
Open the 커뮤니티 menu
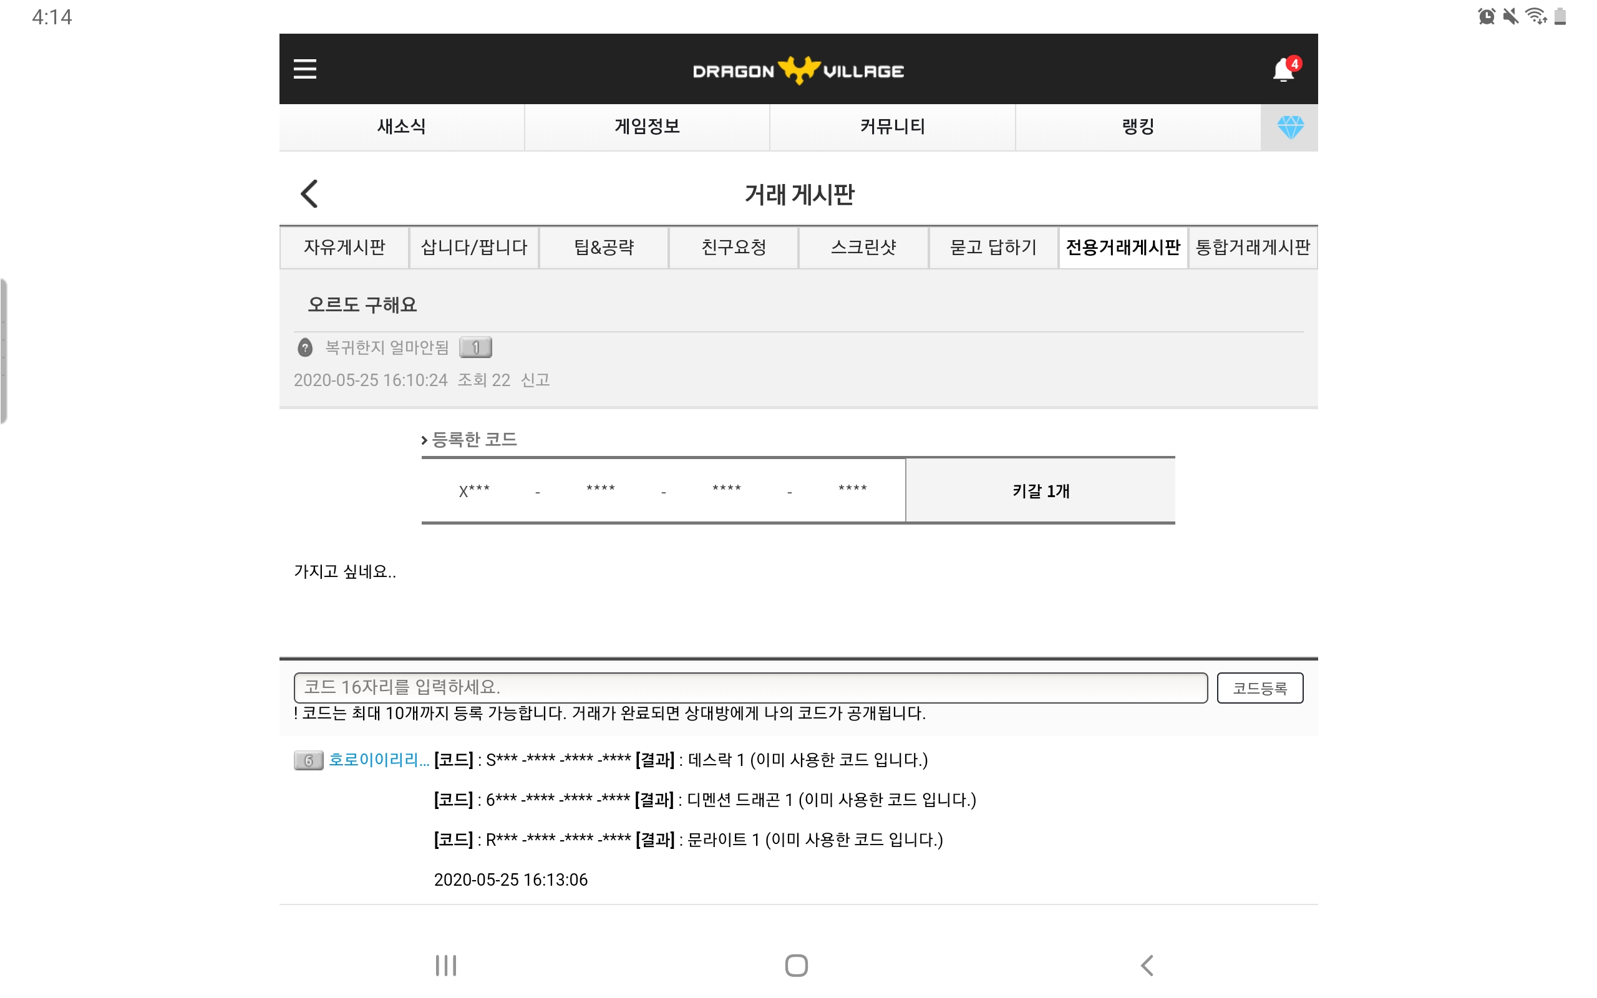click(x=892, y=127)
